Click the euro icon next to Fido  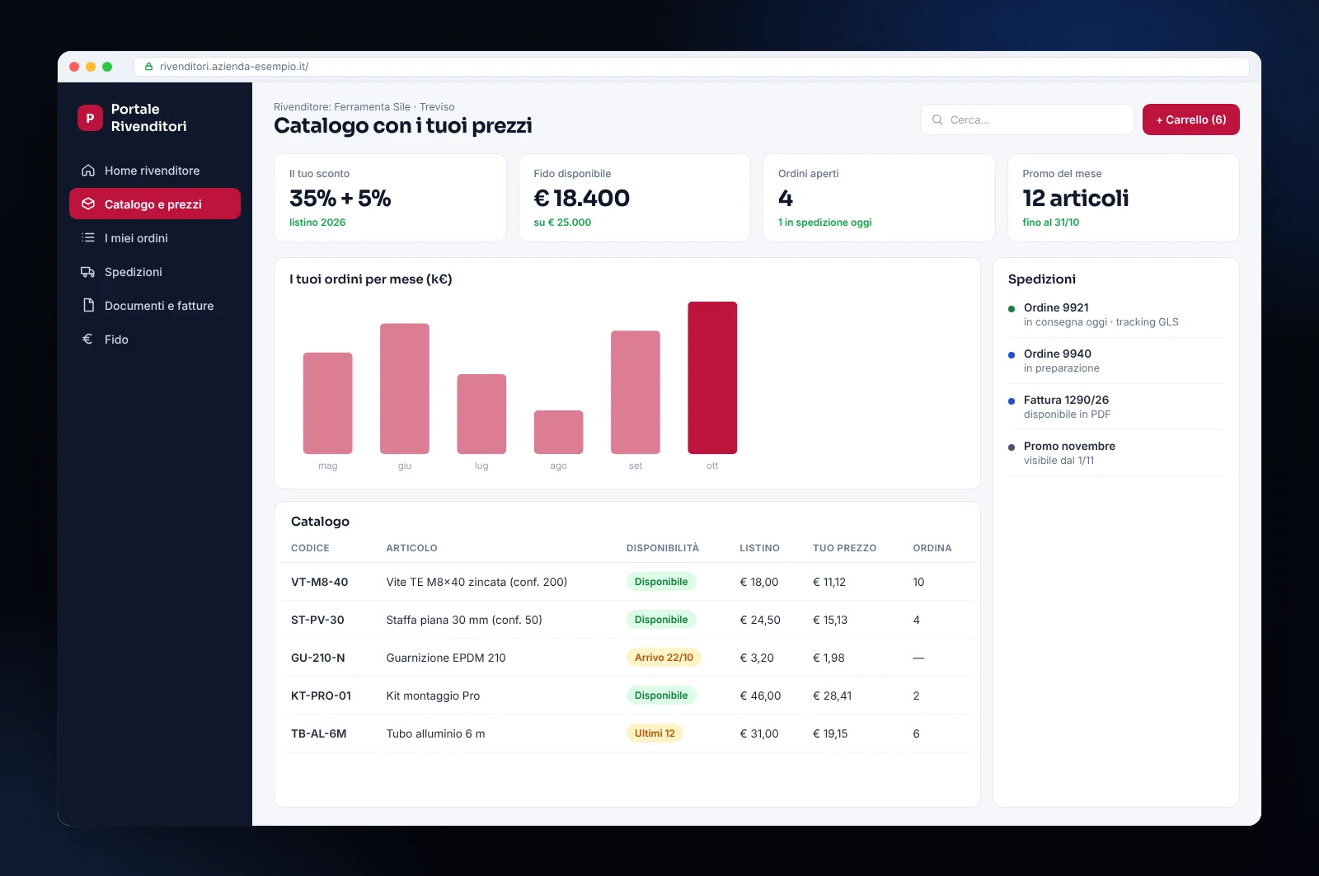tap(88, 340)
